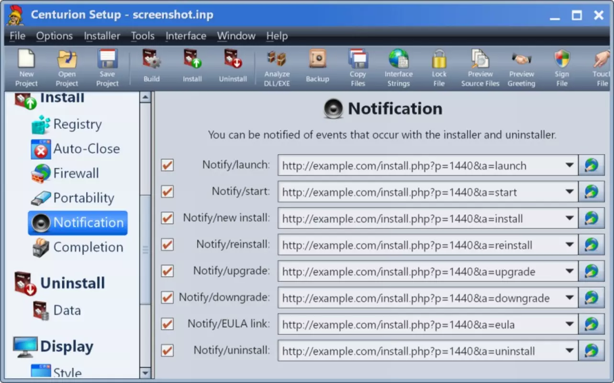Click the sidebar scroll down arrow
This screenshot has width=614, height=383.
pyautogui.click(x=145, y=373)
